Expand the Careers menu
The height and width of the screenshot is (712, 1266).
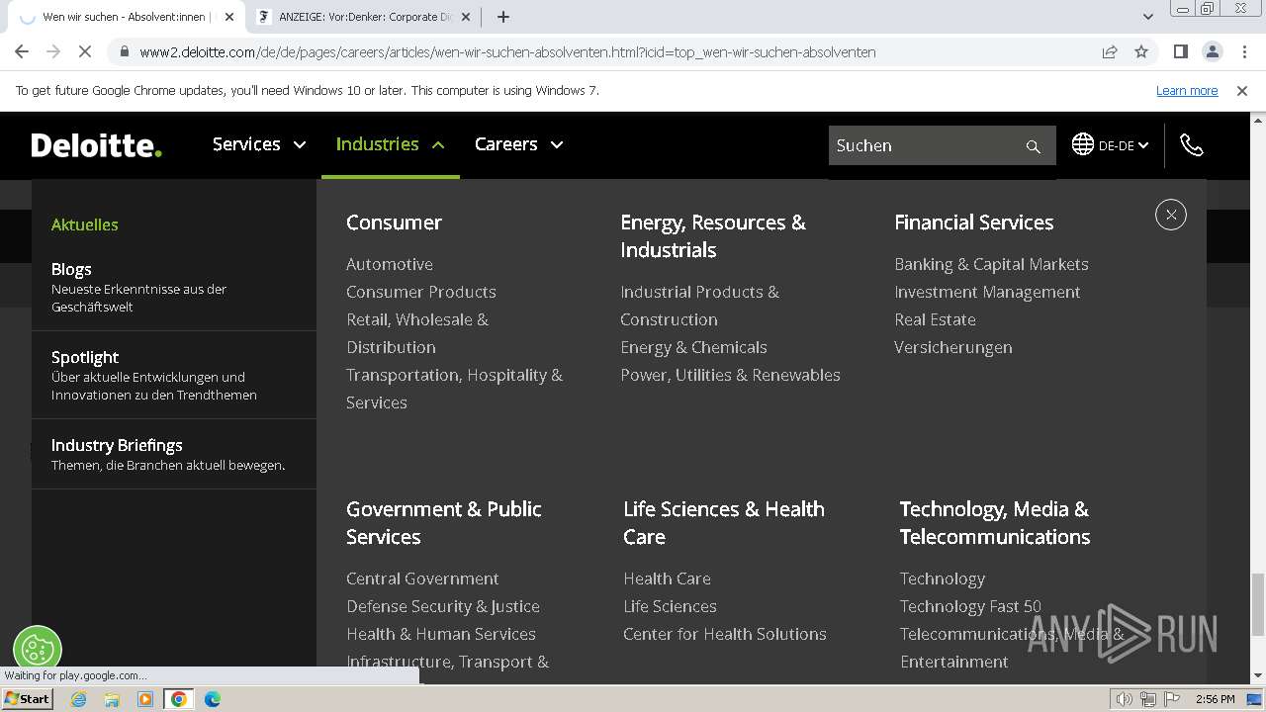[x=519, y=144]
